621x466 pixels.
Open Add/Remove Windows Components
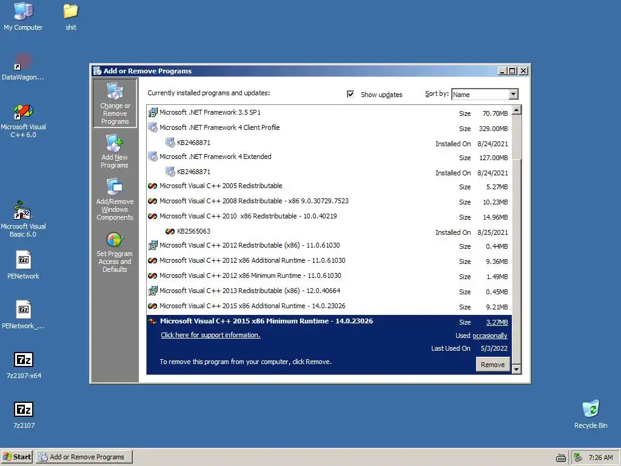tap(115, 199)
